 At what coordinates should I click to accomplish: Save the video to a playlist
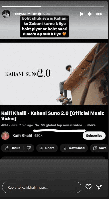99,148
